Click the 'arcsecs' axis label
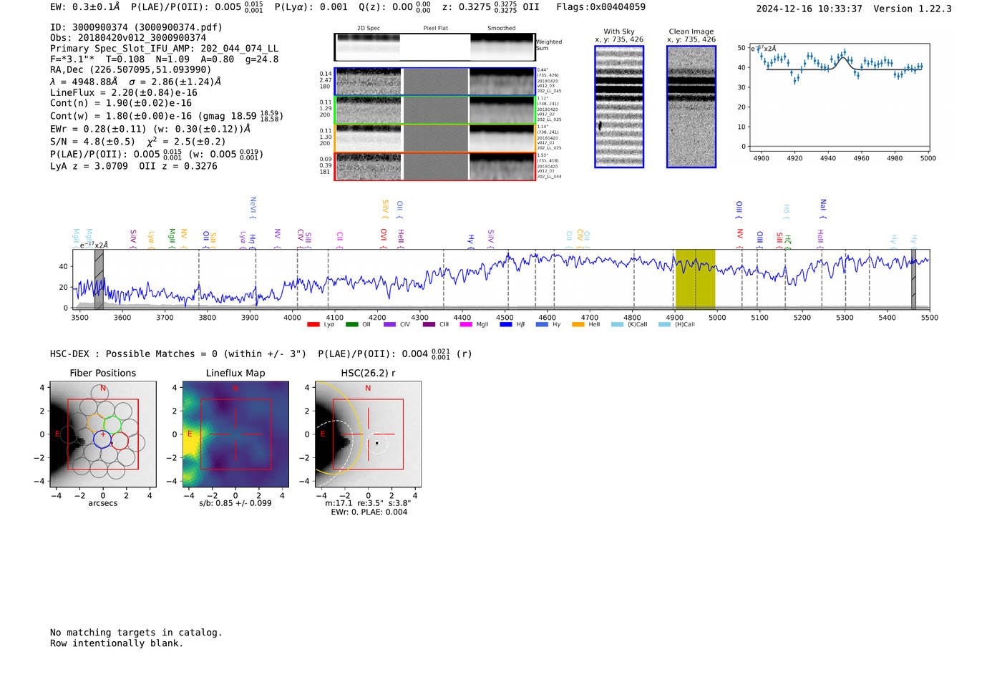Viewport: 1002px width, 682px height. pos(103,503)
